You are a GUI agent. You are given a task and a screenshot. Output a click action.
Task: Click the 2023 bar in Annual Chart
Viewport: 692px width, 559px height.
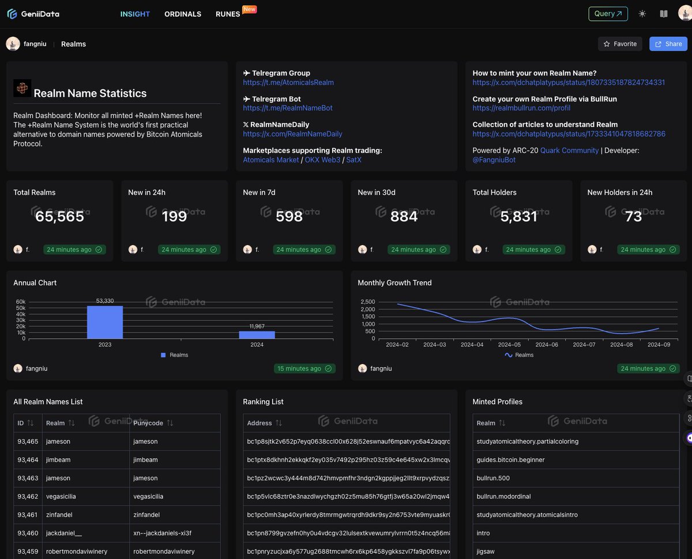[105, 322]
